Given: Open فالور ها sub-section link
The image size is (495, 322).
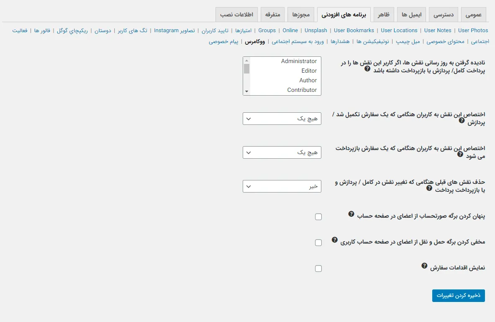Looking at the screenshot, I should point(42,30).
